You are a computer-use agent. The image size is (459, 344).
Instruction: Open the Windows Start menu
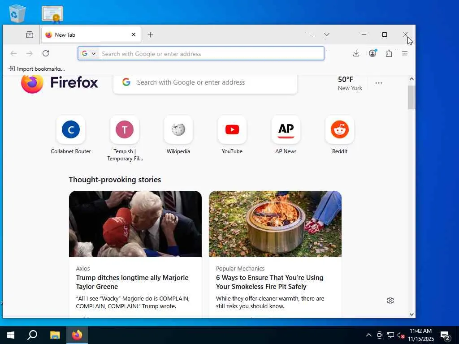tap(11, 335)
